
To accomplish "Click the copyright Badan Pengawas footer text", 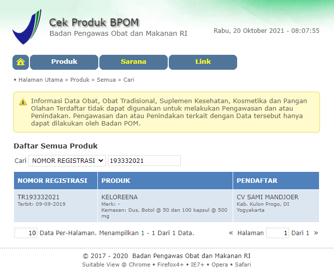I will (x=167, y=256).
